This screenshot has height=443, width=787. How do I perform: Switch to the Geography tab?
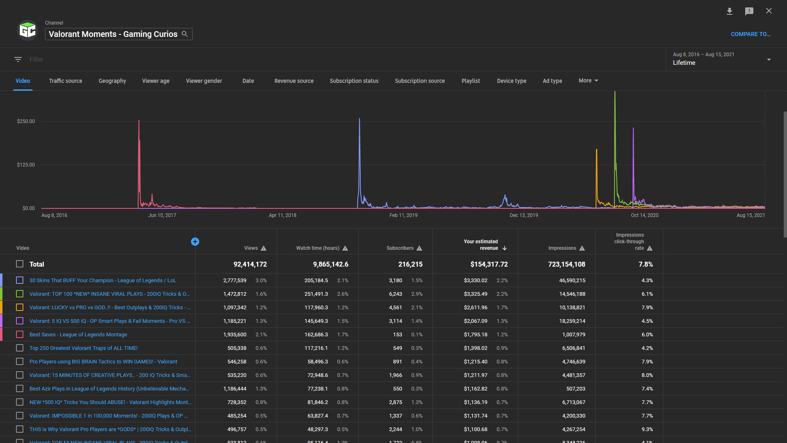point(112,81)
